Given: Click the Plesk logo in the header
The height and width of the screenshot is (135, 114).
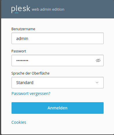Looking at the screenshot, I should (x=21, y=9).
